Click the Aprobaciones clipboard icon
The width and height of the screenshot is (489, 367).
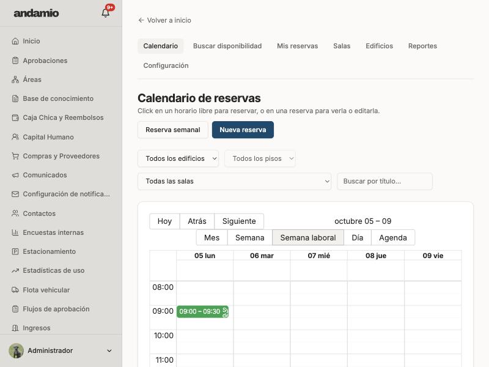click(15, 61)
